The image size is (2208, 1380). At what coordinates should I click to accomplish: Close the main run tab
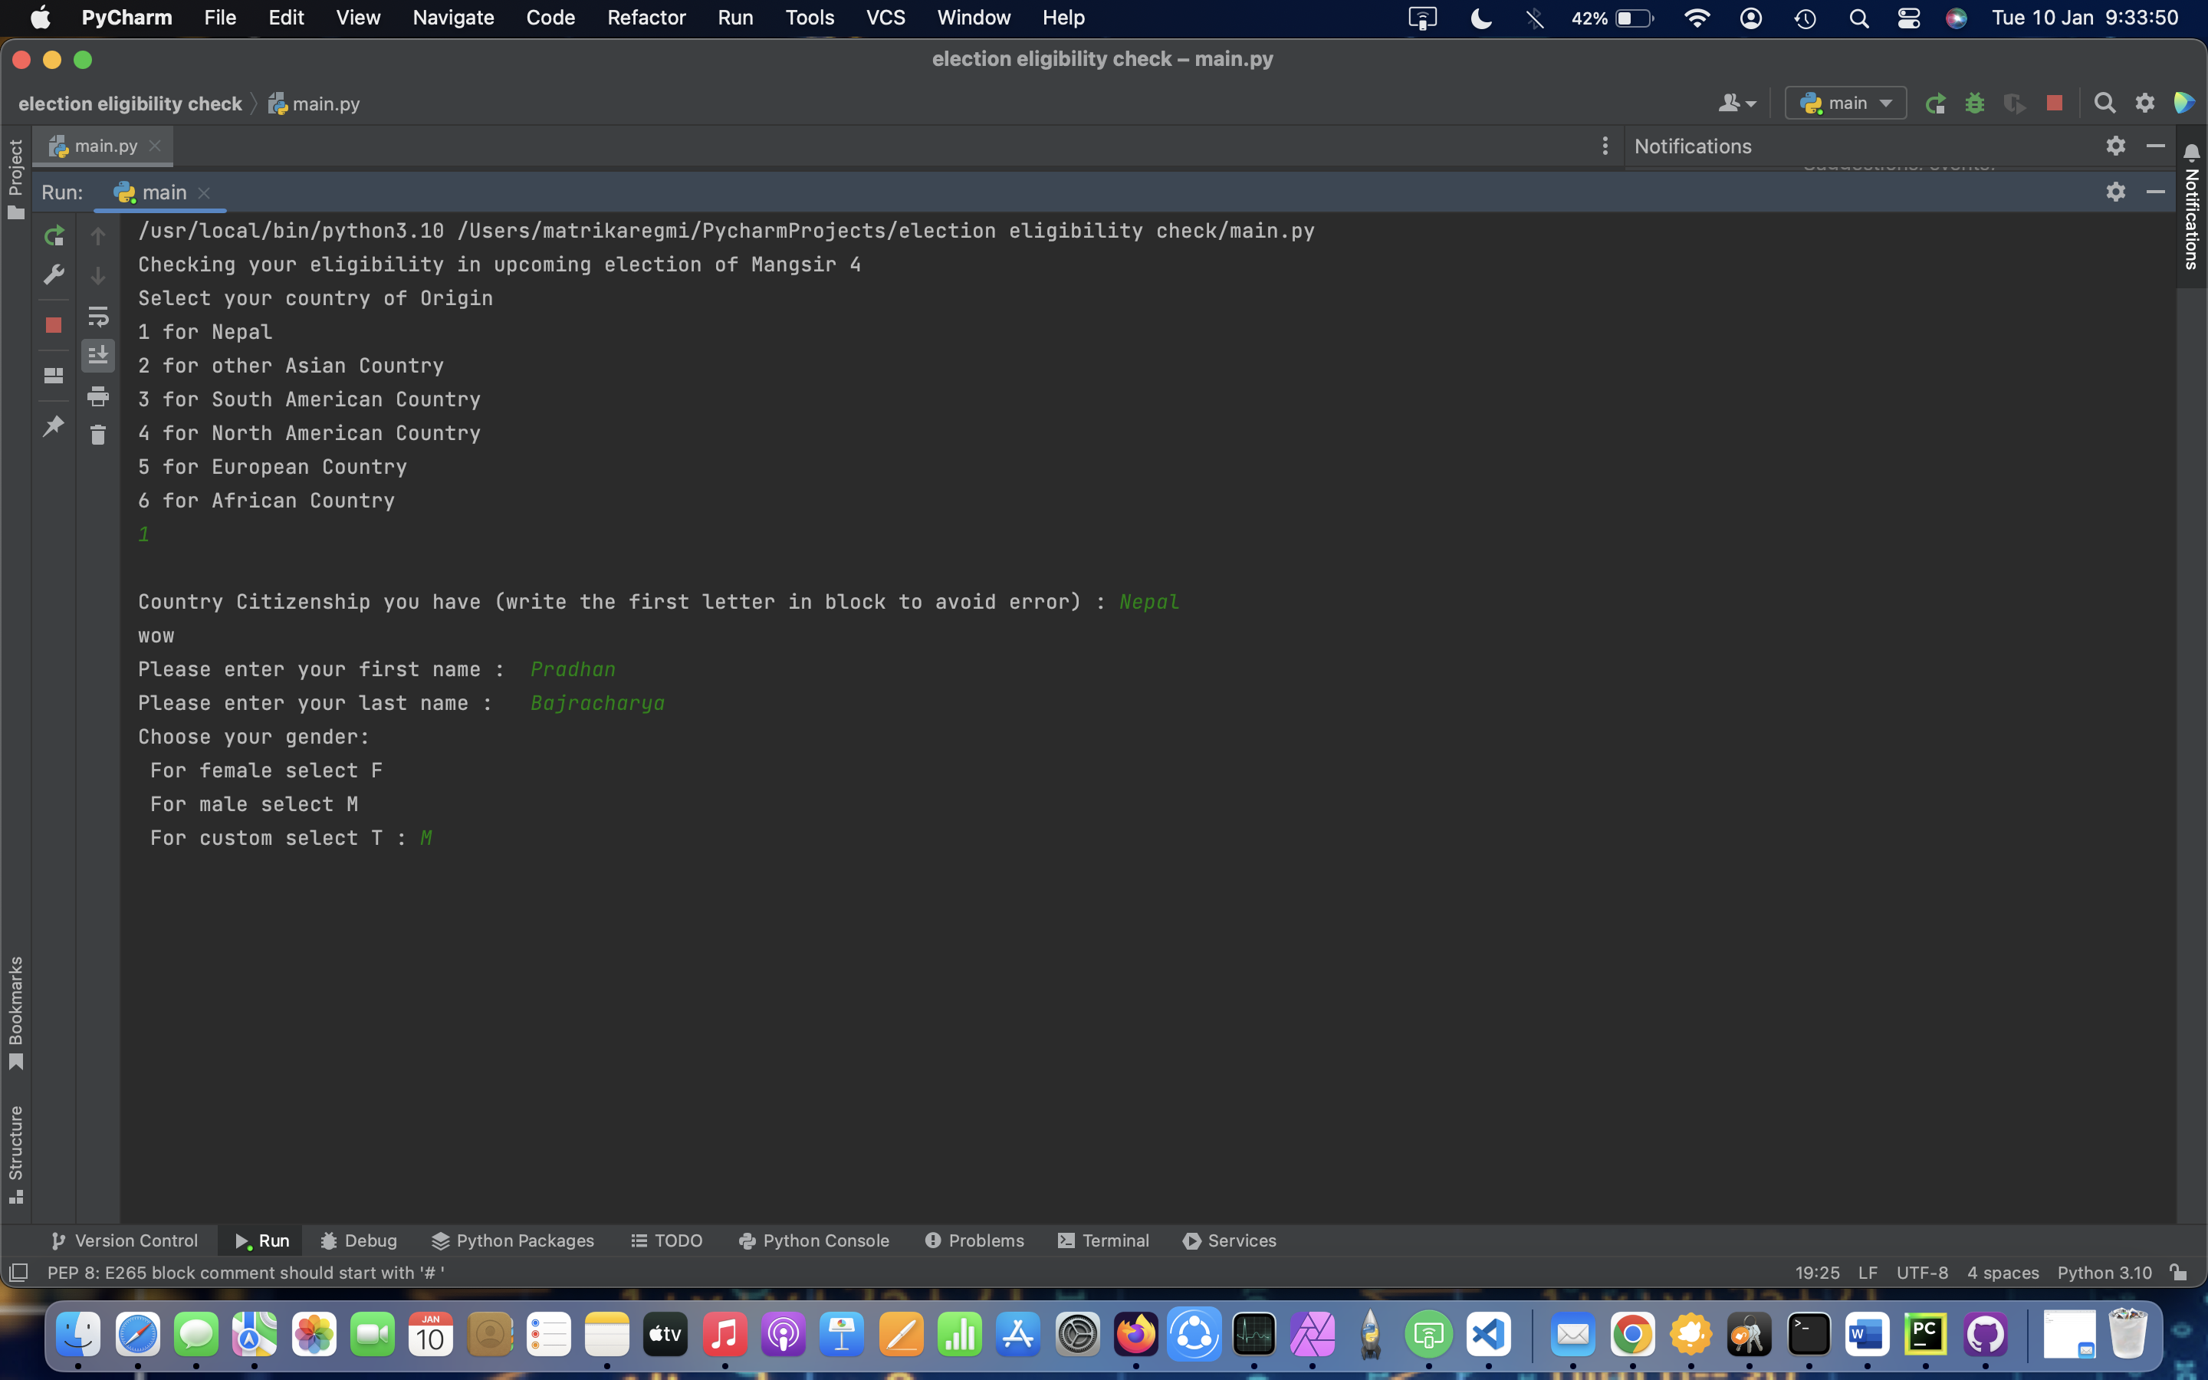(205, 192)
